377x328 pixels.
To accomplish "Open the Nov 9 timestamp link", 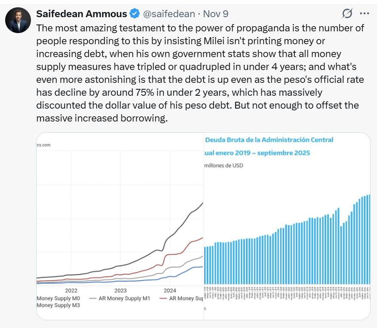I will 215,14.
